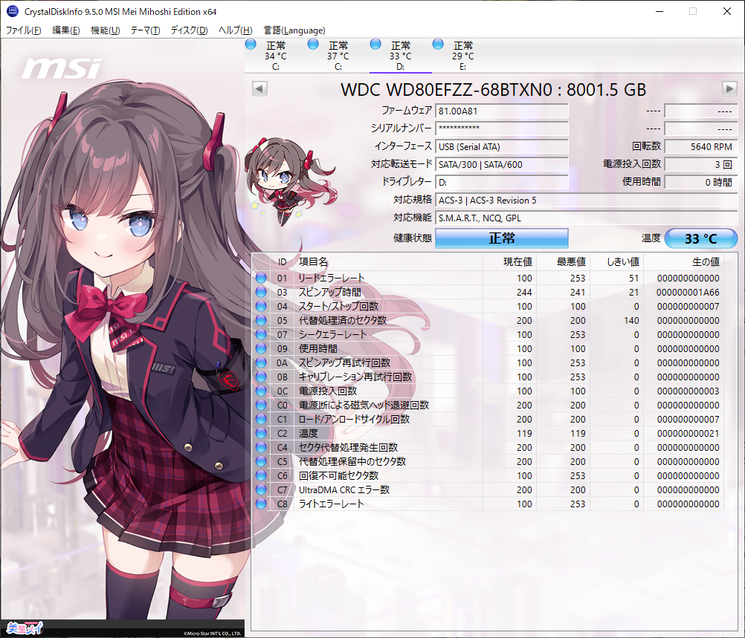Viewport: 745px width, 638px height.
Task: Click the status orb for attribute C0
Action: (261, 405)
